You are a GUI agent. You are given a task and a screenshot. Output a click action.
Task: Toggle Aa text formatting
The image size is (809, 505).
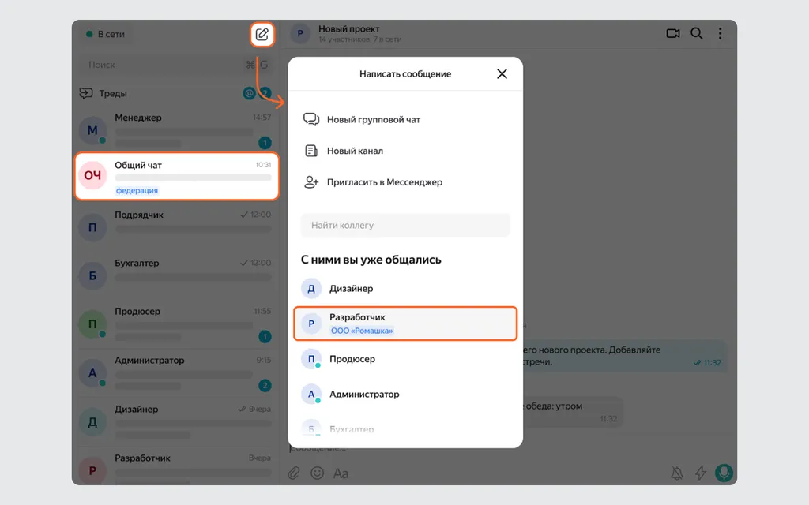point(341,473)
